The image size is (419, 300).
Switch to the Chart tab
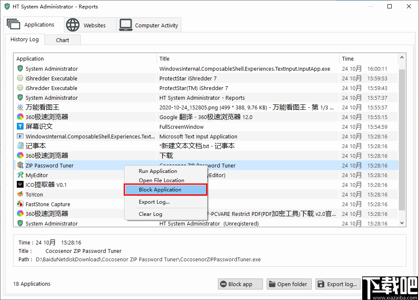coord(62,40)
